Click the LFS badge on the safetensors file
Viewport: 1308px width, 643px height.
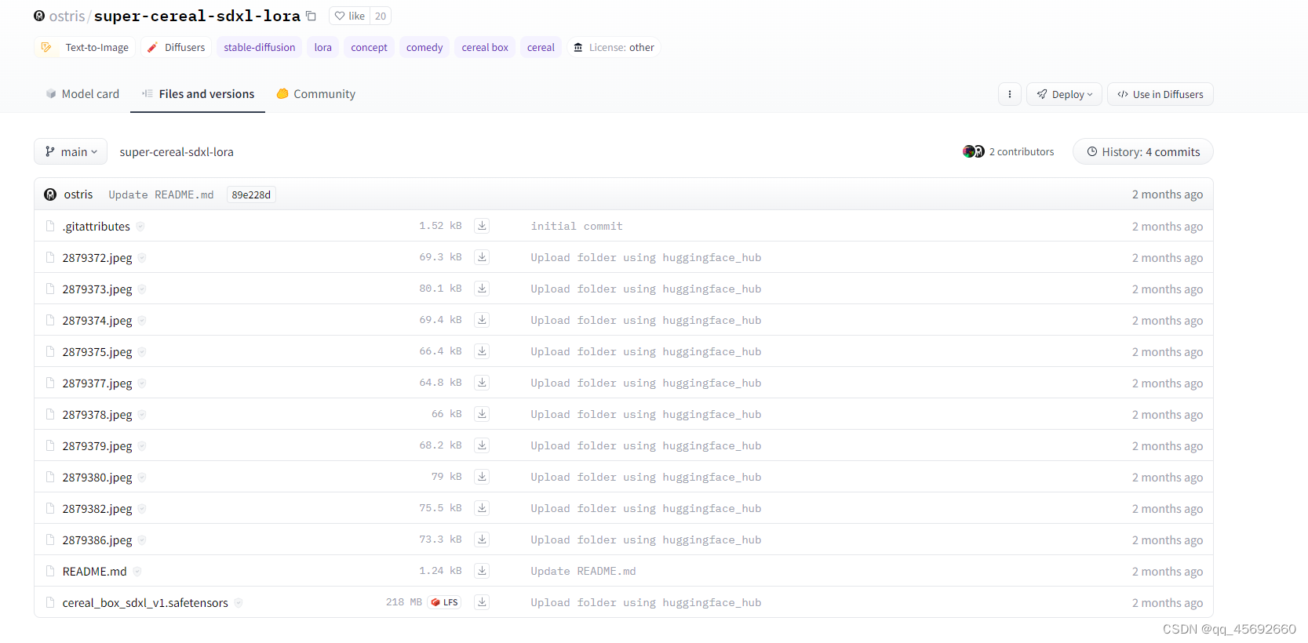pos(444,602)
